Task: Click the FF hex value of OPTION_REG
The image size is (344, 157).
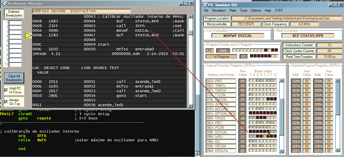Action: coord(242,114)
